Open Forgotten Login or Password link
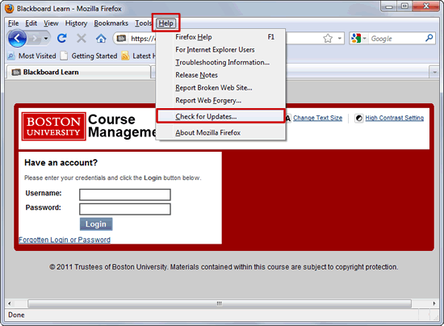444x326 pixels. pos(65,240)
